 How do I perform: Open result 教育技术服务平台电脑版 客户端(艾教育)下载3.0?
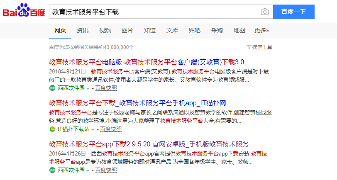tap(149, 62)
